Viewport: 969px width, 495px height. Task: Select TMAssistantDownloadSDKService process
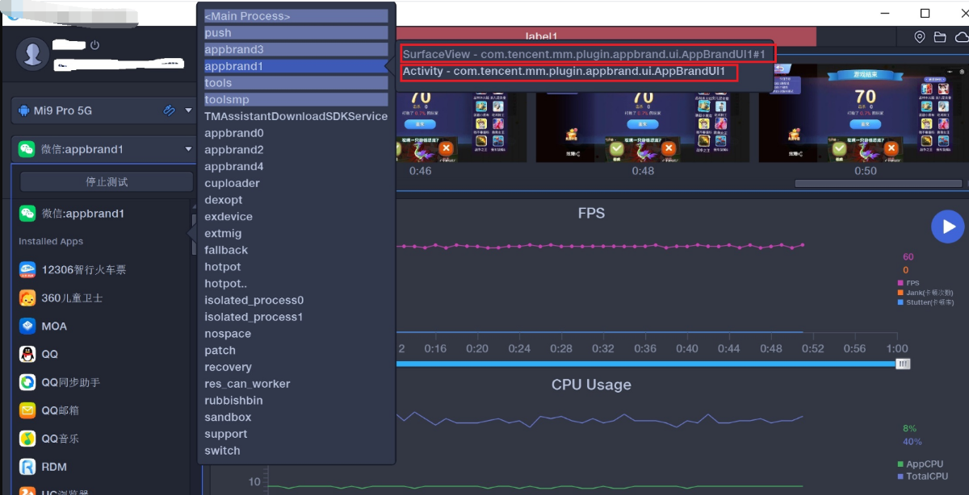pos(296,116)
